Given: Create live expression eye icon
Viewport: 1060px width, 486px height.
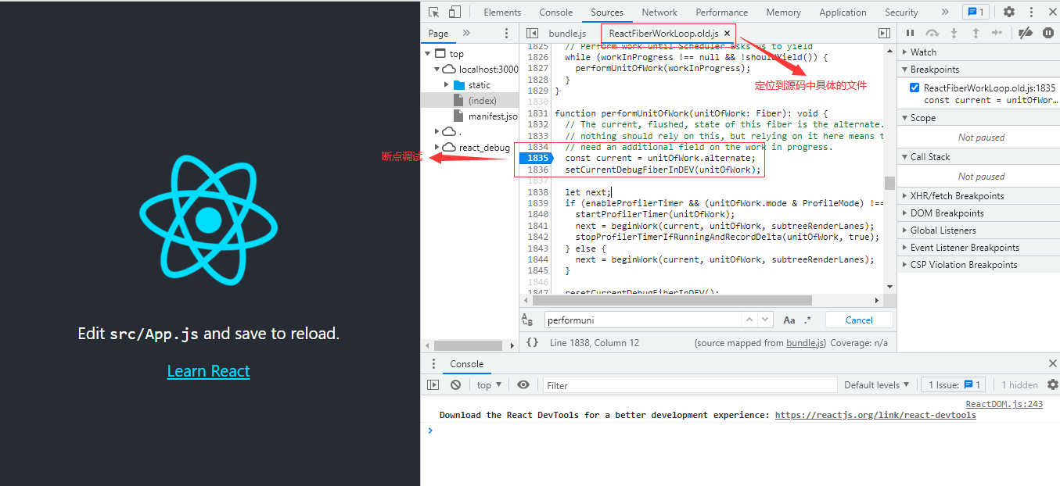Looking at the screenshot, I should point(523,384).
